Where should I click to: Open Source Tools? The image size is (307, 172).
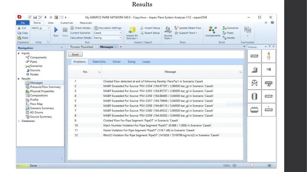pyautogui.click(x=168, y=33)
